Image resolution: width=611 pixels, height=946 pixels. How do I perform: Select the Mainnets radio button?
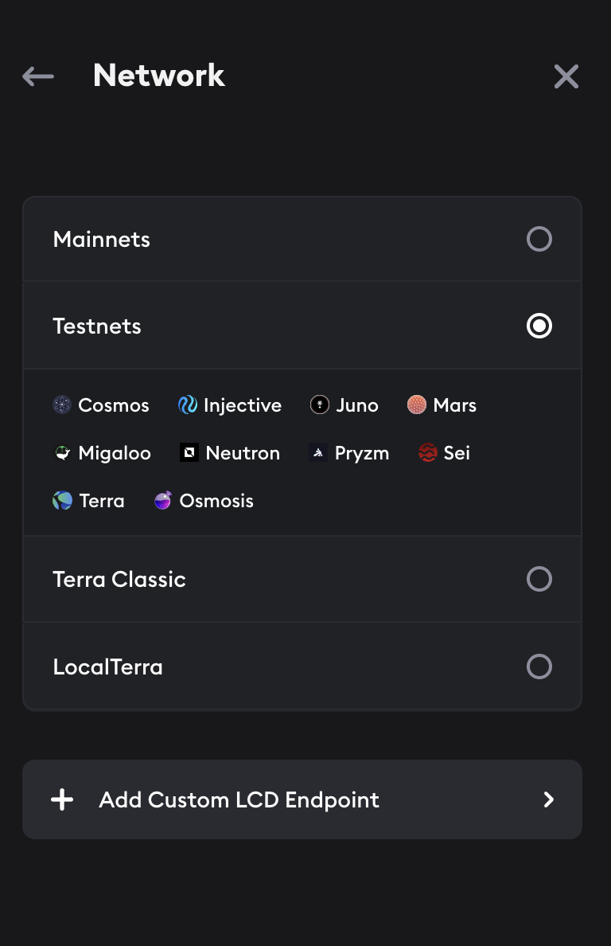(539, 239)
